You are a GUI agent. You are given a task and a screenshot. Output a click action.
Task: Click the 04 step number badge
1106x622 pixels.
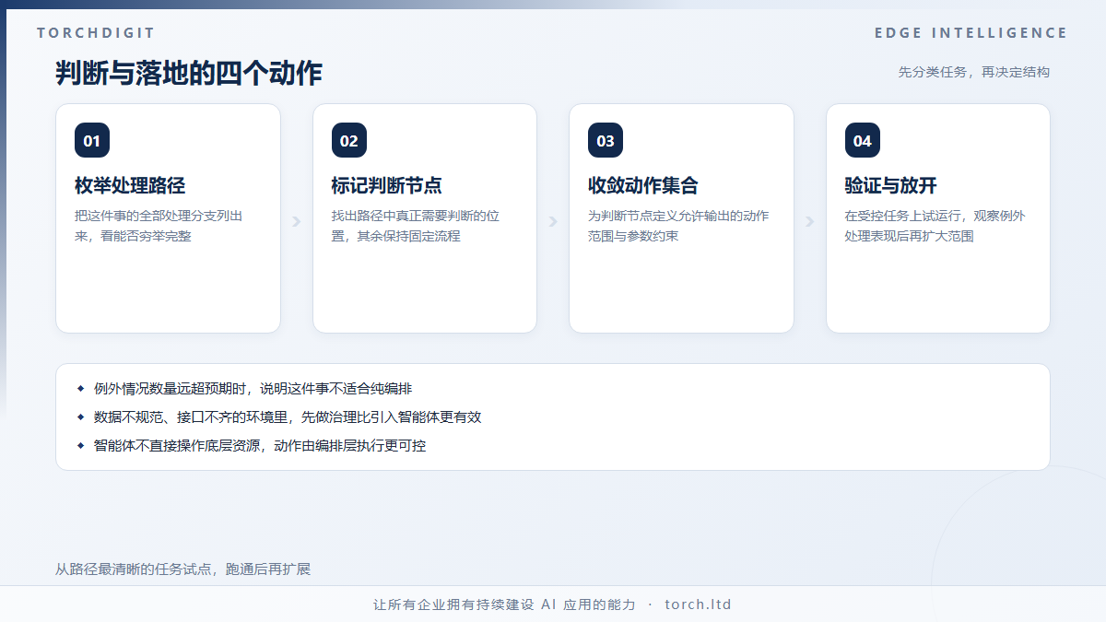[863, 140]
